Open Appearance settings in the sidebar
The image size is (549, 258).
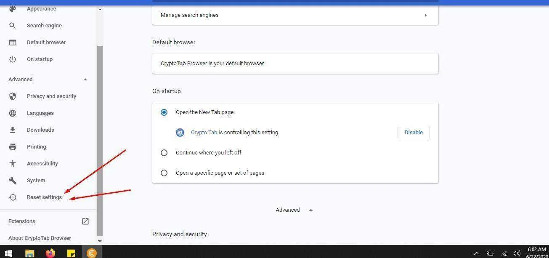[x=41, y=9]
